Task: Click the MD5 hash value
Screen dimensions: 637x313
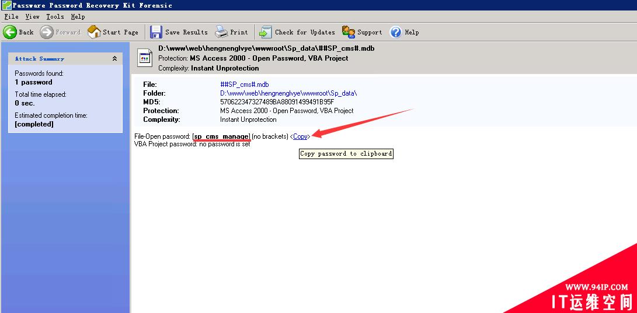Action: pyautogui.click(x=277, y=102)
